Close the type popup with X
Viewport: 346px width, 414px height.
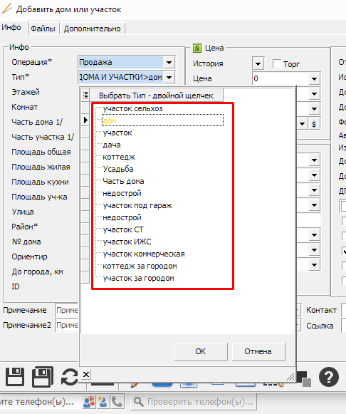[x=86, y=374]
